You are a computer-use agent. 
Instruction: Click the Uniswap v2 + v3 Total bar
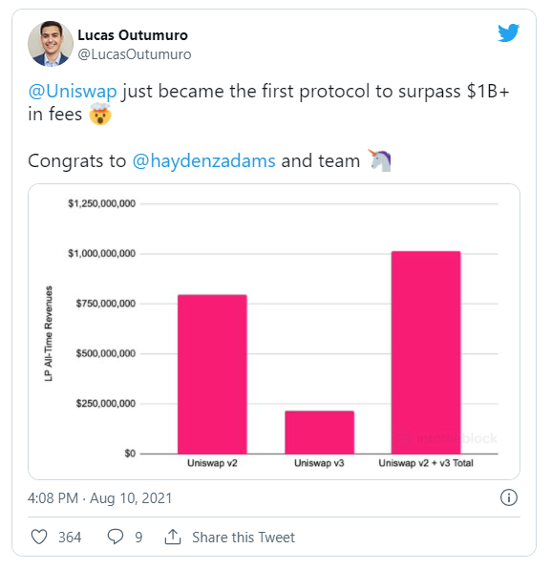pyautogui.click(x=426, y=352)
